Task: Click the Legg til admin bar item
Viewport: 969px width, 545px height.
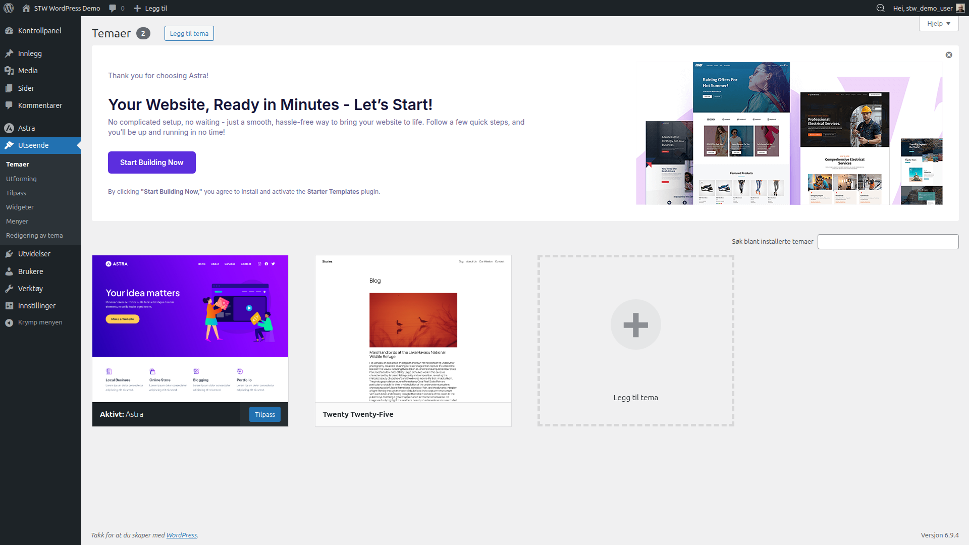Action: point(150,8)
